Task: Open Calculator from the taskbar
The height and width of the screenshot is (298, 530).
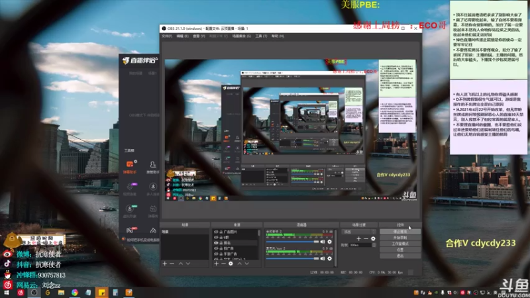Action: point(115,293)
